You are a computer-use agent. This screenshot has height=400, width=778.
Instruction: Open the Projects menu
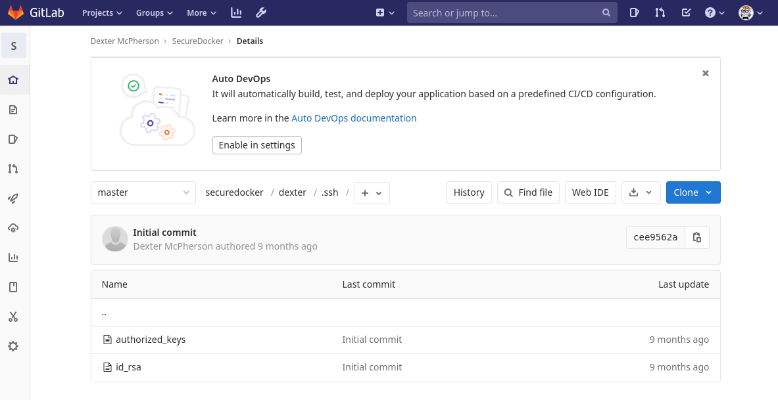click(102, 12)
